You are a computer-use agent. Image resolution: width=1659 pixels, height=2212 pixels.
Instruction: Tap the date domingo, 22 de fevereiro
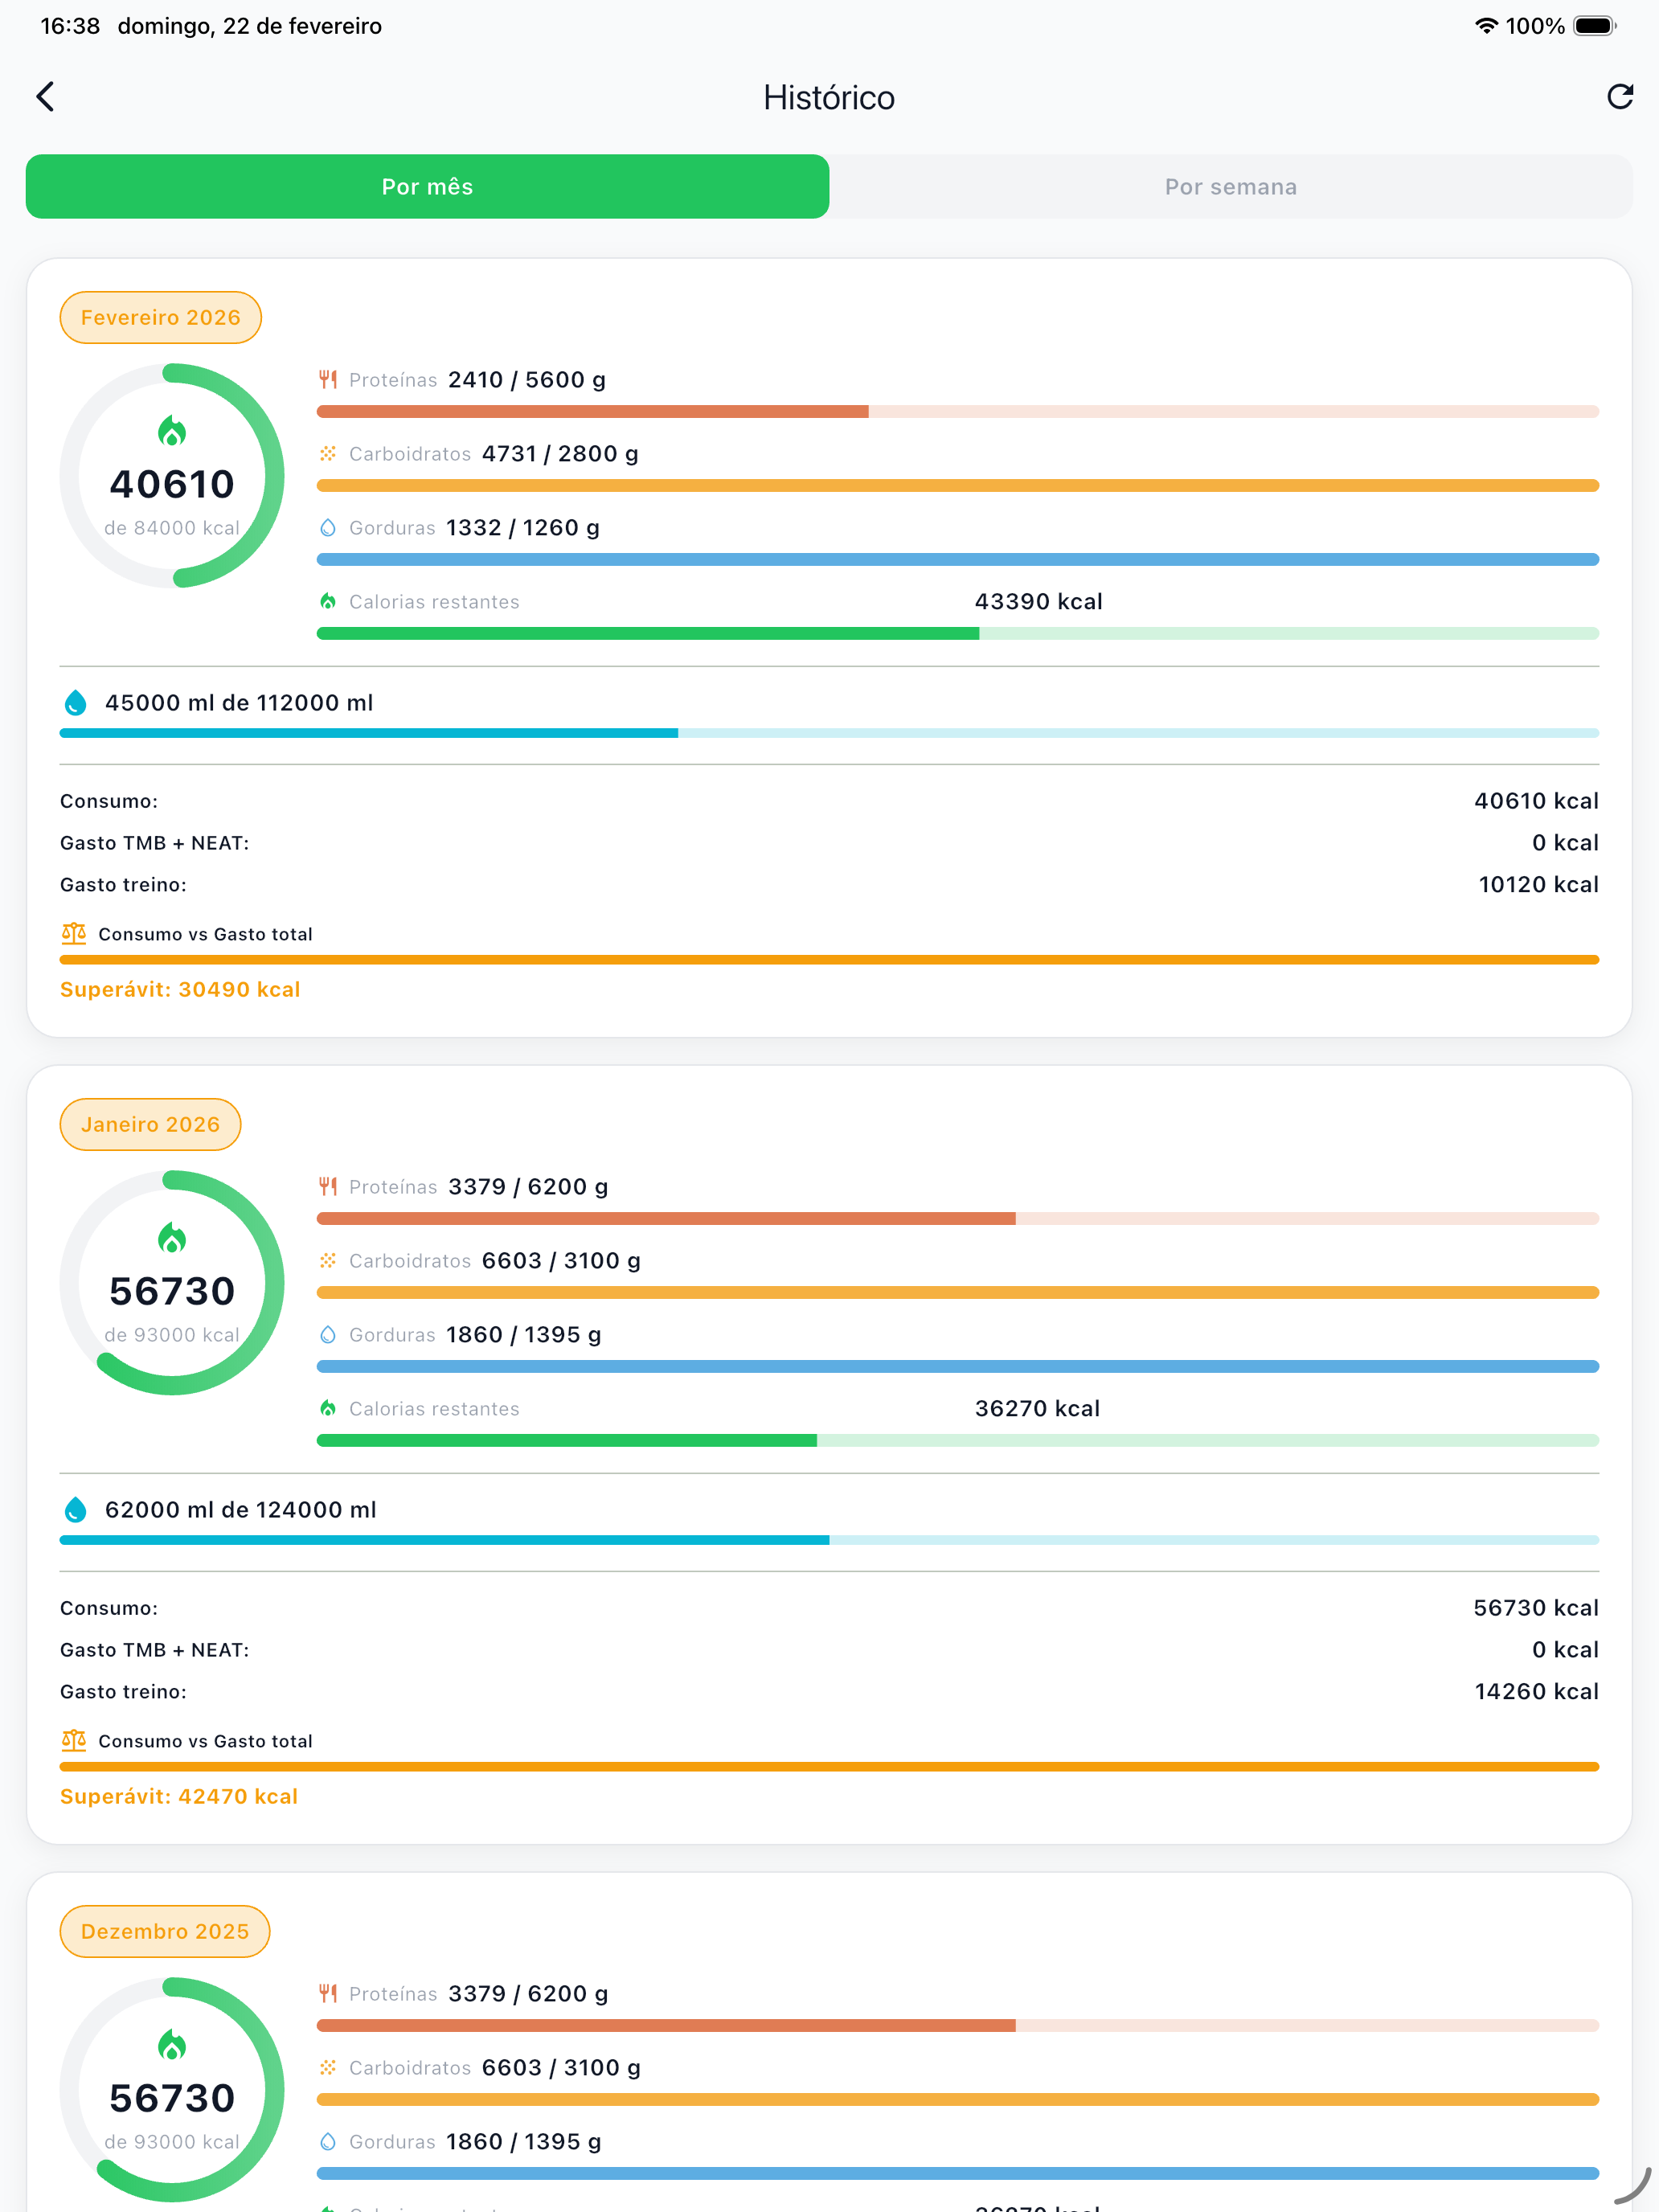[x=250, y=26]
